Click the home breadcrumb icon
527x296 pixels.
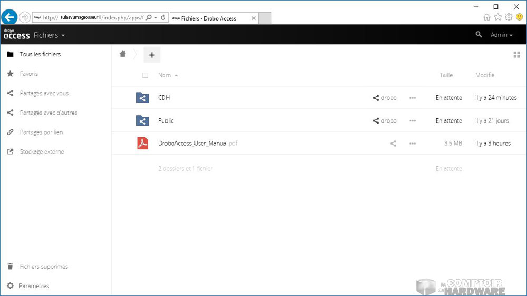point(123,54)
